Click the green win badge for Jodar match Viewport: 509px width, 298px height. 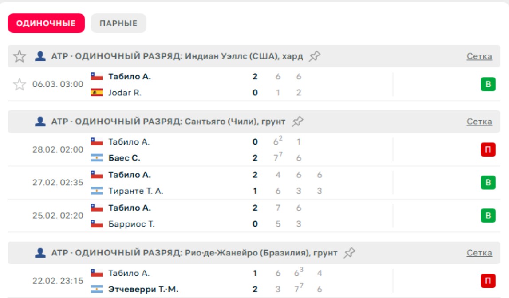pos(488,84)
